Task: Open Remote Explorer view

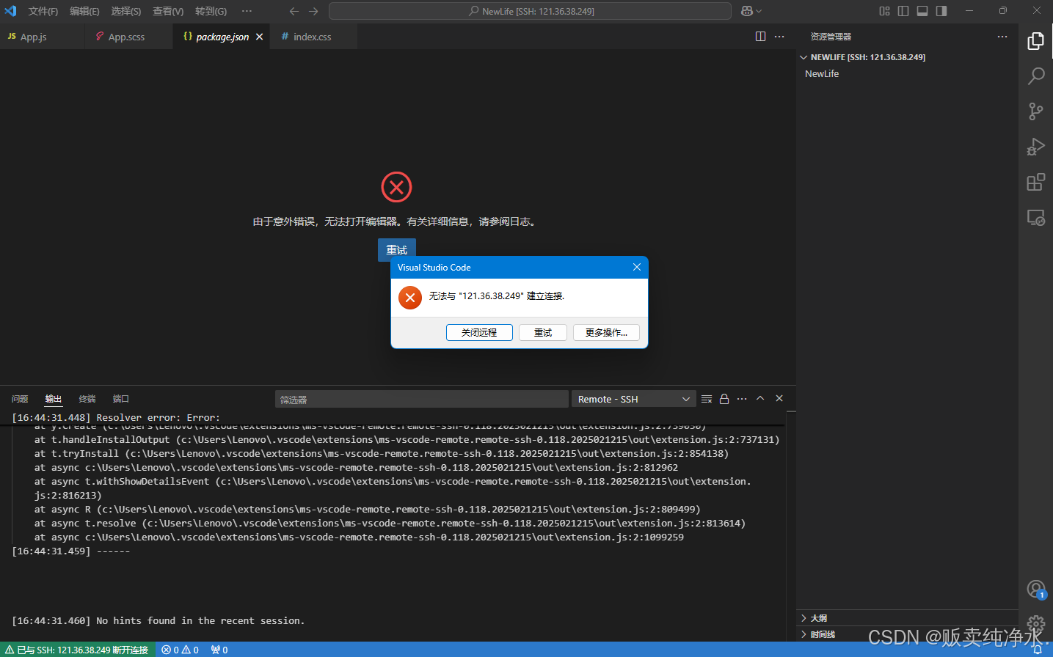Action: (x=1035, y=217)
